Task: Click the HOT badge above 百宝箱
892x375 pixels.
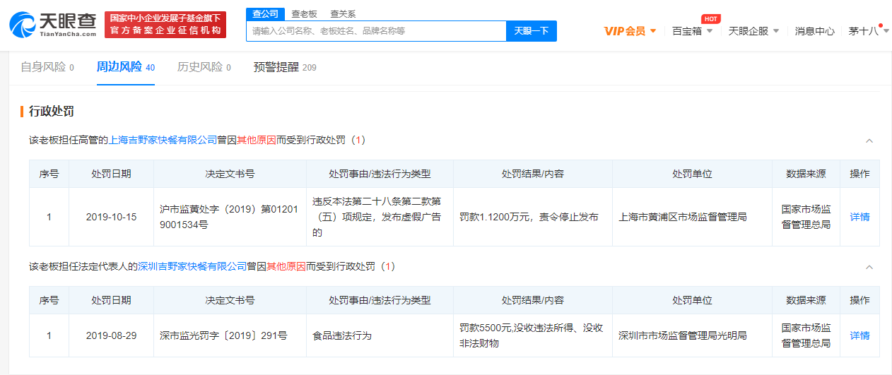Action: (x=710, y=18)
